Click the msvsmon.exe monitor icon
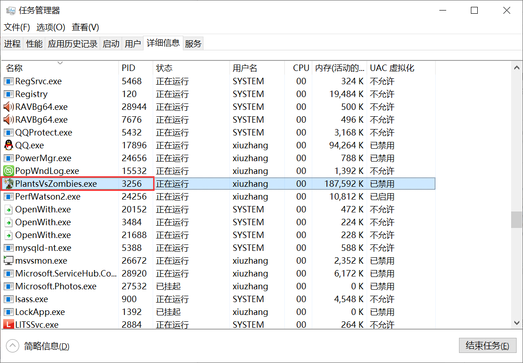The height and width of the screenshot is (363, 523). [x=9, y=260]
